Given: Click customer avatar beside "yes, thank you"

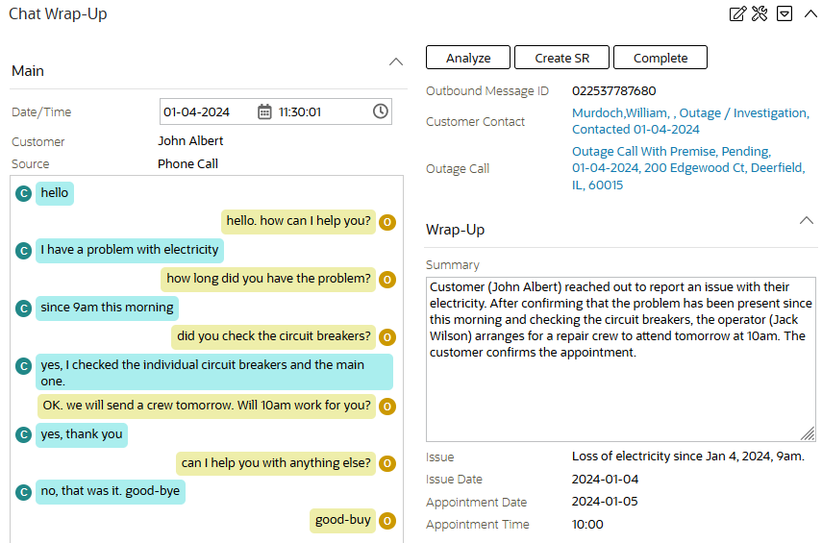Looking at the screenshot, I should (x=24, y=434).
